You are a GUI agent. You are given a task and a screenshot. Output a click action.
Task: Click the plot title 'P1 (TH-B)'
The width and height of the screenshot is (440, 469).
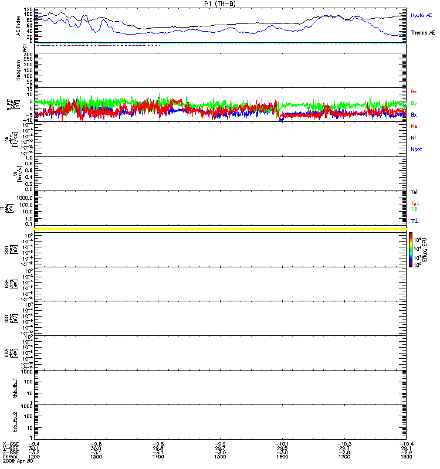pyautogui.click(x=219, y=4)
